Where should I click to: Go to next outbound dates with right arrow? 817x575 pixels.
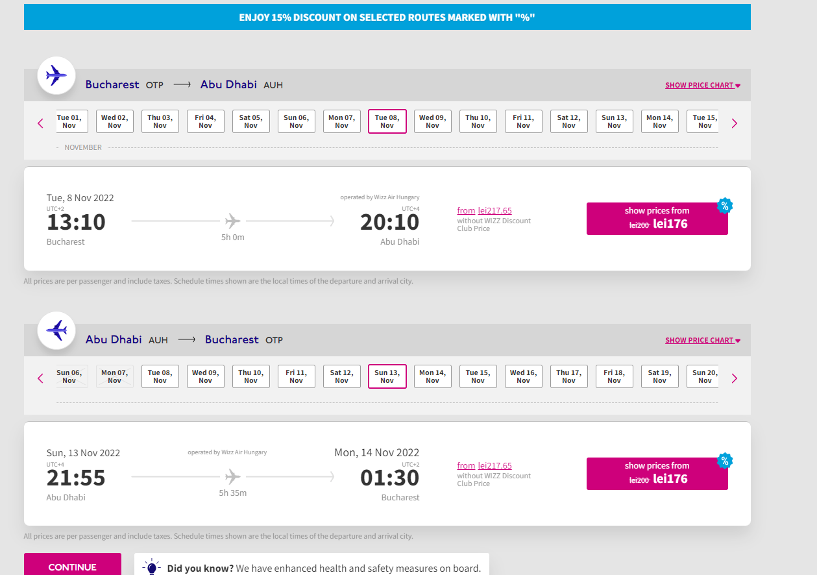(735, 123)
